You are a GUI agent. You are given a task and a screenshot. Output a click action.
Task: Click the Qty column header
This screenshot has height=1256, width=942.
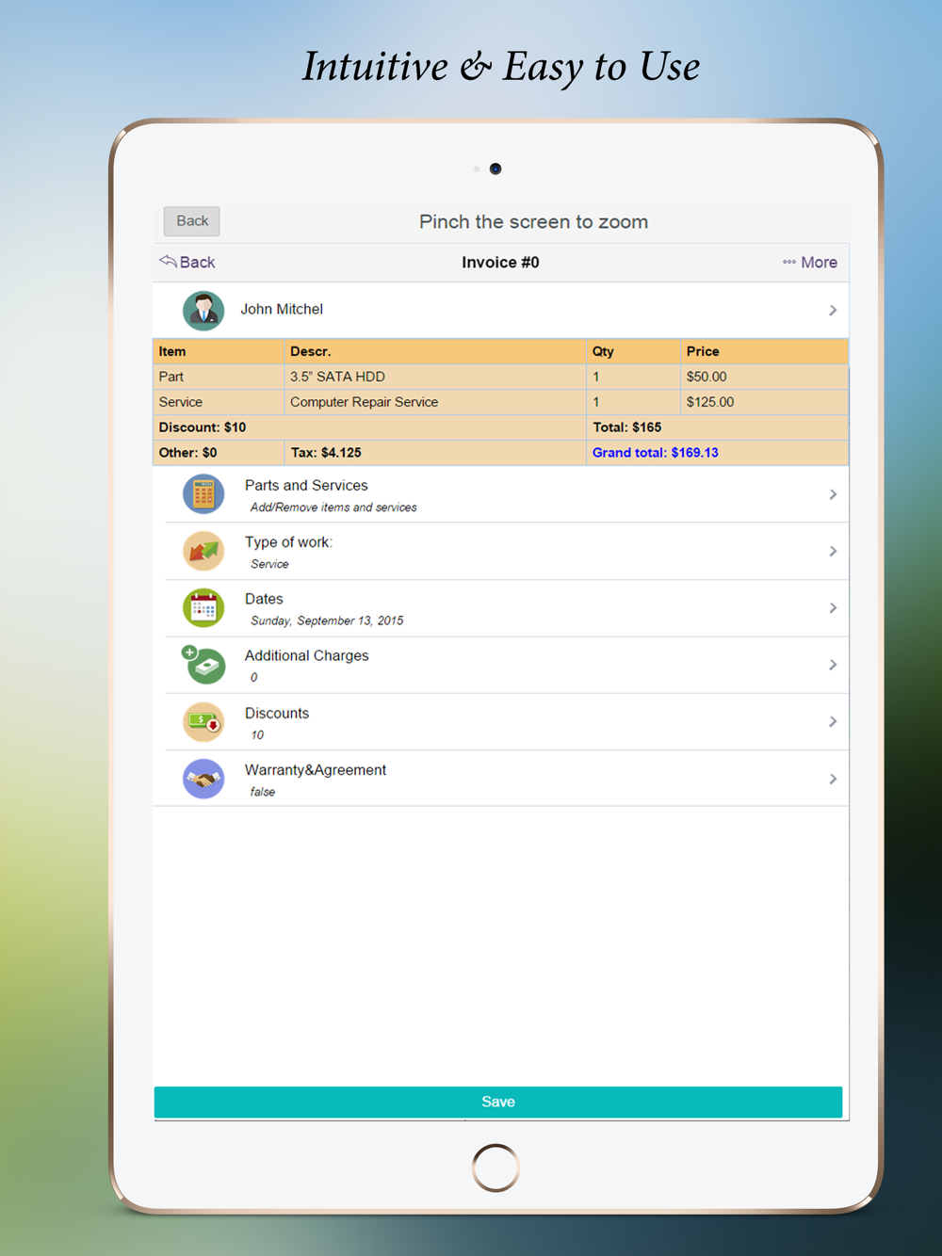633,351
